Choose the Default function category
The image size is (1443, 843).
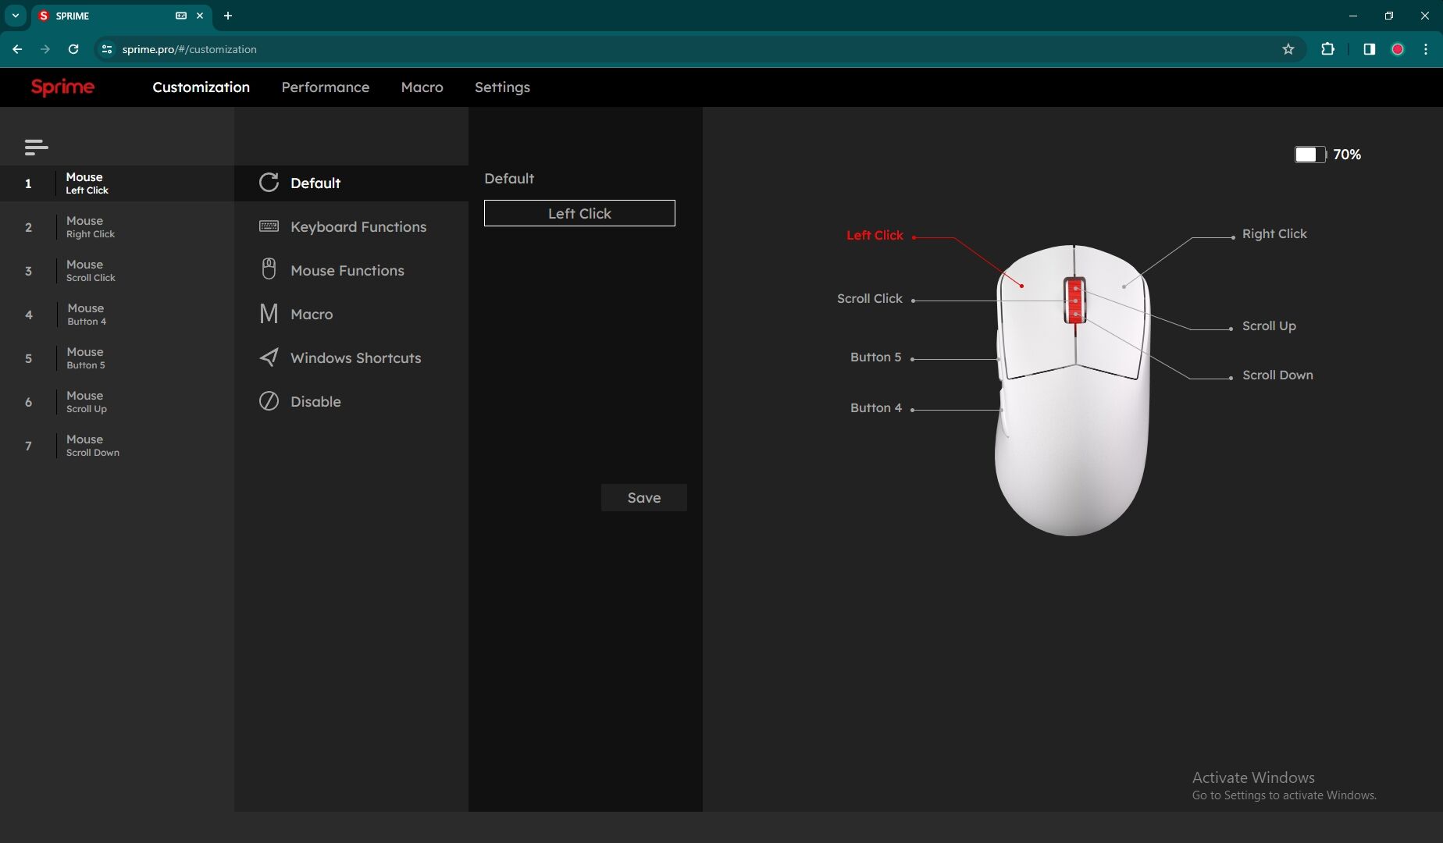pos(351,183)
